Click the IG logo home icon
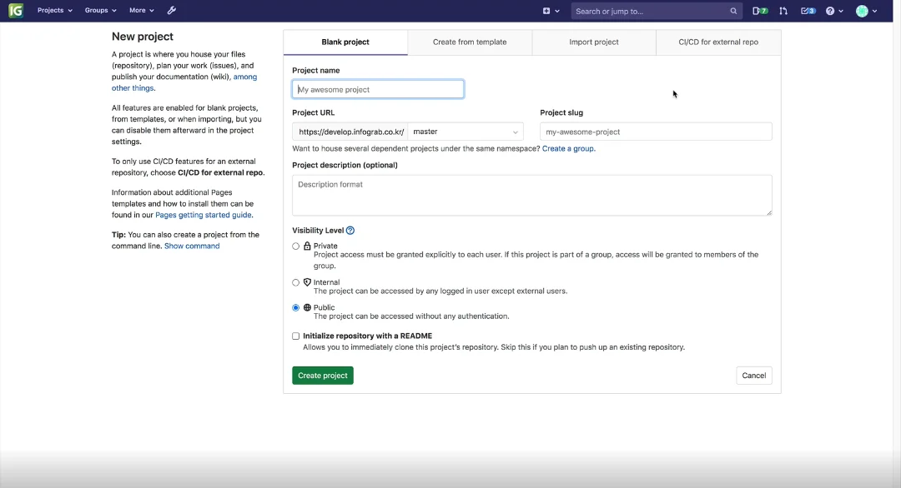The image size is (901, 488). (16, 11)
